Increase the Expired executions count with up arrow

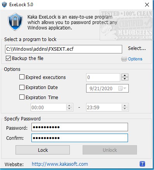point(125,76)
